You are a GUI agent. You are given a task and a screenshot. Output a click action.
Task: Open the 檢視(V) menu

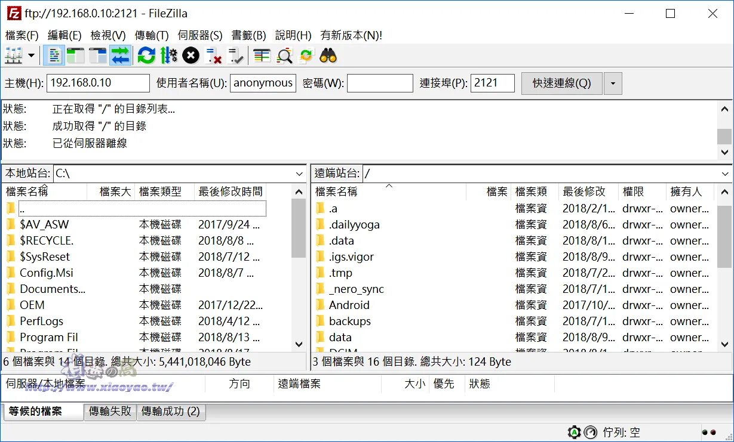(108, 35)
